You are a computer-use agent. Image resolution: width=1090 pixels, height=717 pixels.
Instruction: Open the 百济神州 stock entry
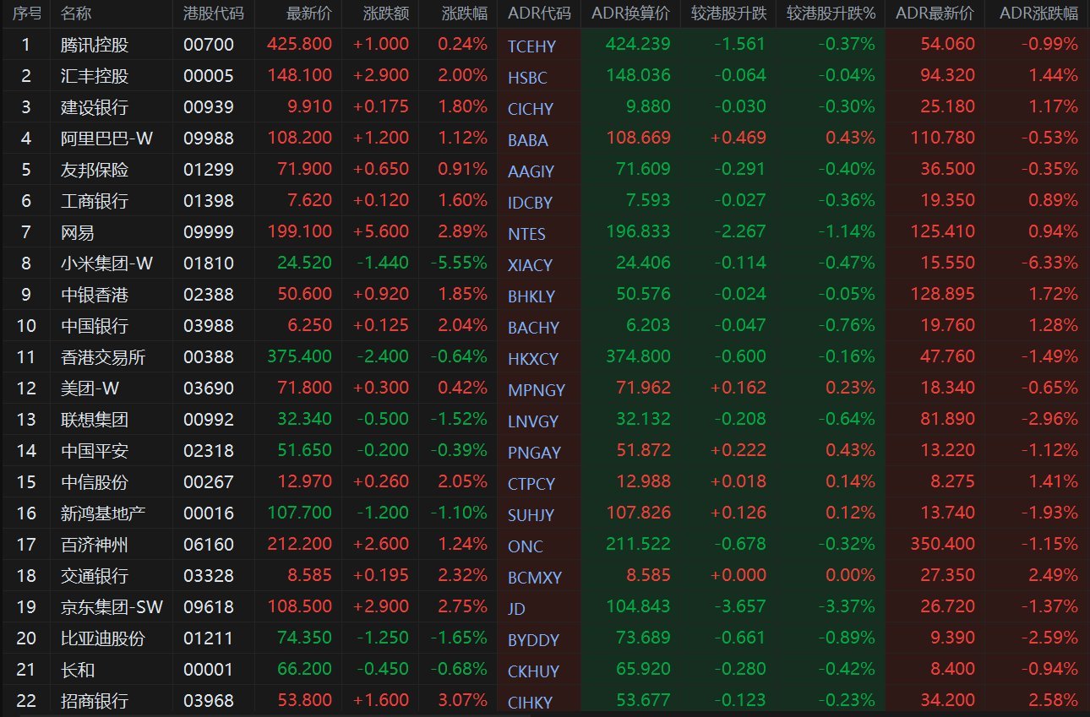pyautogui.click(x=95, y=544)
